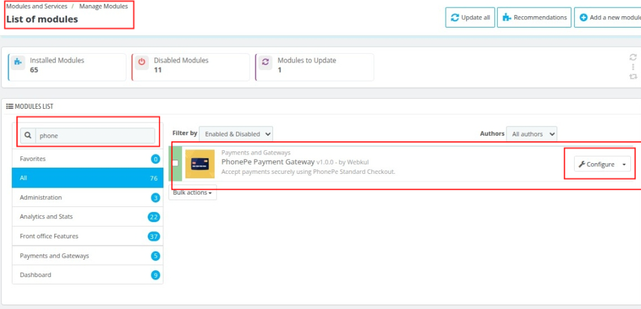The image size is (641, 309).
Task: Click the MODULES LIST panel header
Action: pyautogui.click(x=30, y=107)
